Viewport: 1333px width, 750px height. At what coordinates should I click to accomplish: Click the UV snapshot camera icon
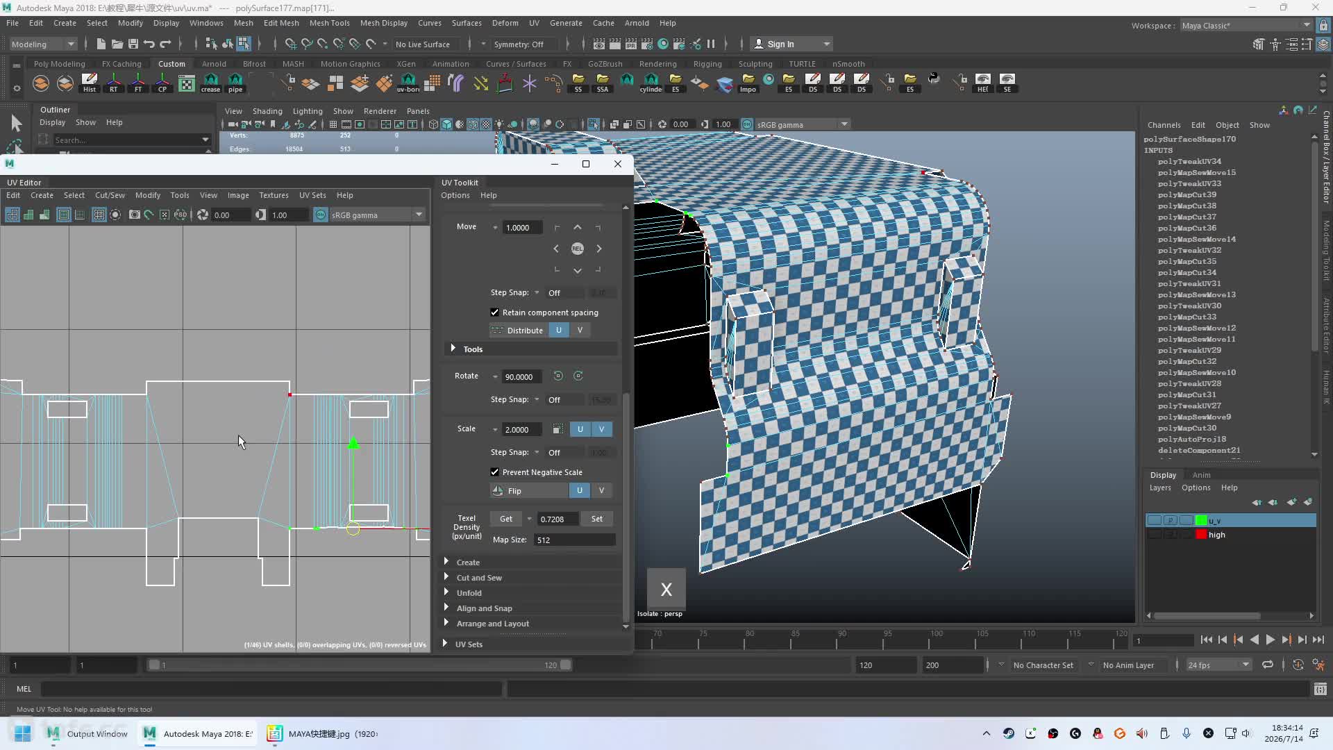coord(135,215)
